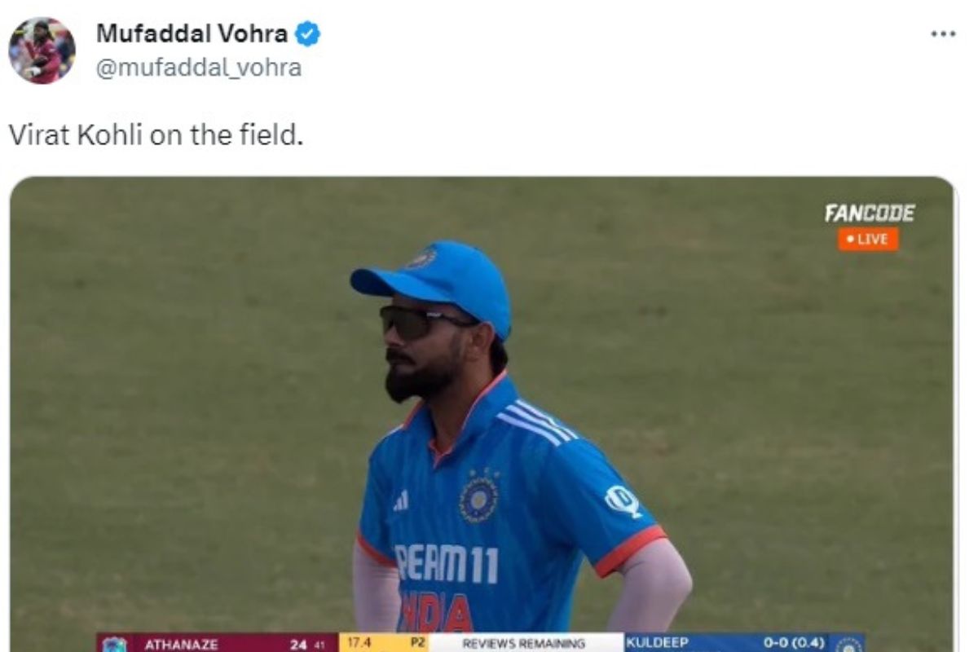Click the BCCI crest on the jersey
Image resolution: width=978 pixels, height=652 pixels.
[478, 496]
